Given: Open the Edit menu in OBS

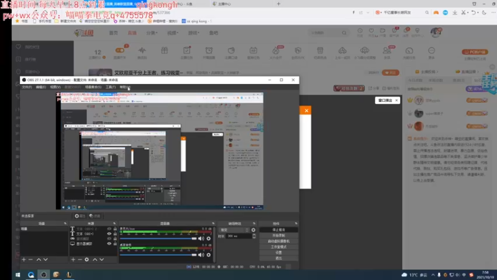Looking at the screenshot, I should (41, 87).
